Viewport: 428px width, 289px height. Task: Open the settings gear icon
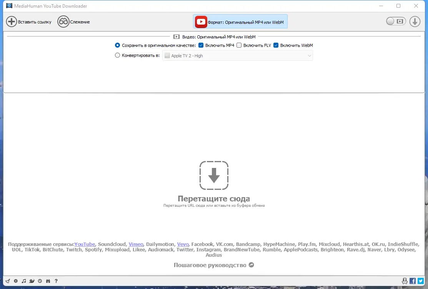tap(15, 281)
